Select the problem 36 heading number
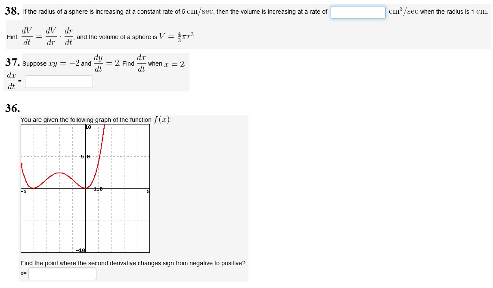 [12, 108]
